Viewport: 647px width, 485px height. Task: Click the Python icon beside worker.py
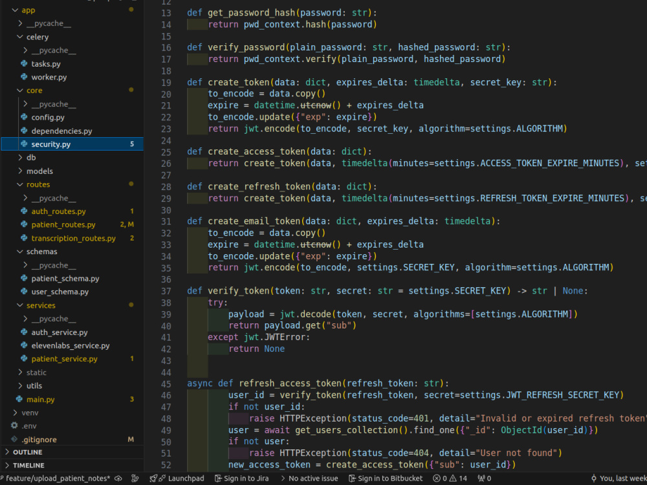coord(25,77)
